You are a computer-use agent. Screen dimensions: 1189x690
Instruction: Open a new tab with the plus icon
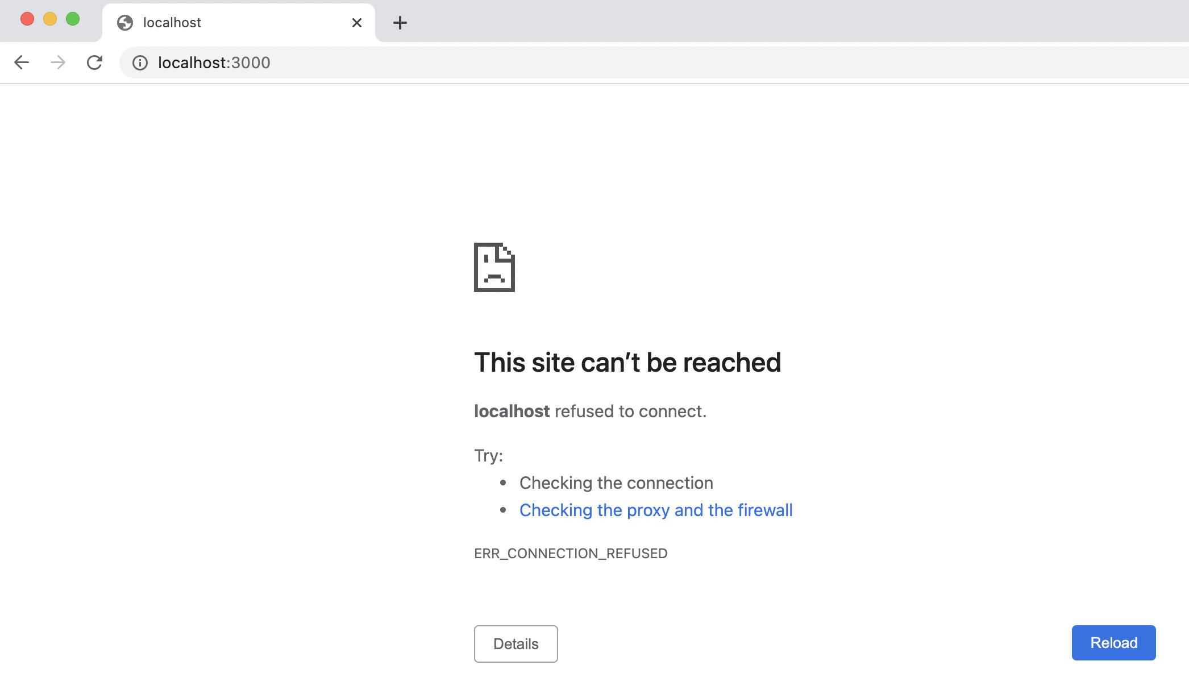[401, 23]
